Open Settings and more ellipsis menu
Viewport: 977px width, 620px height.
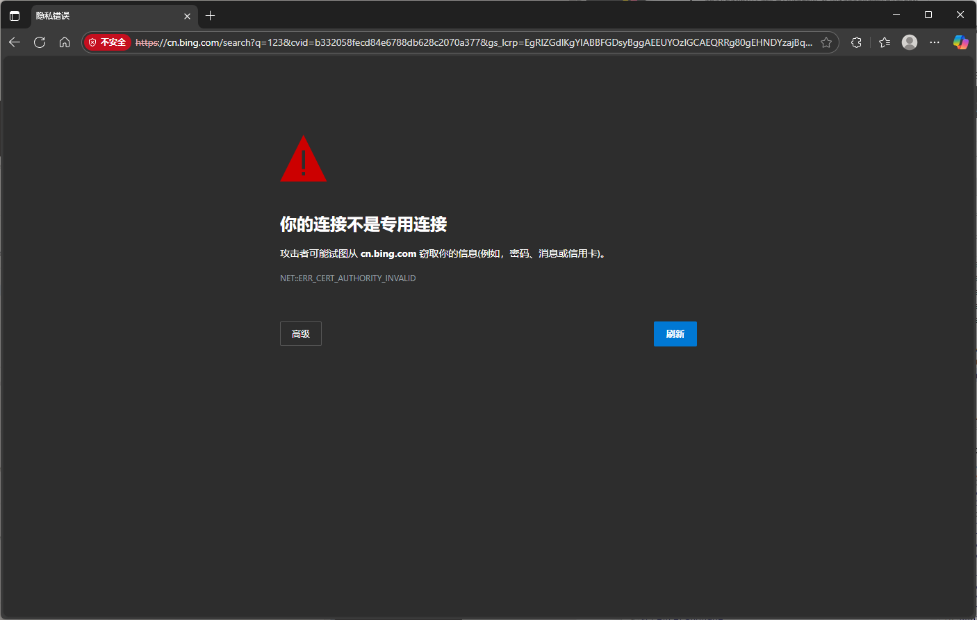tap(935, 42)
